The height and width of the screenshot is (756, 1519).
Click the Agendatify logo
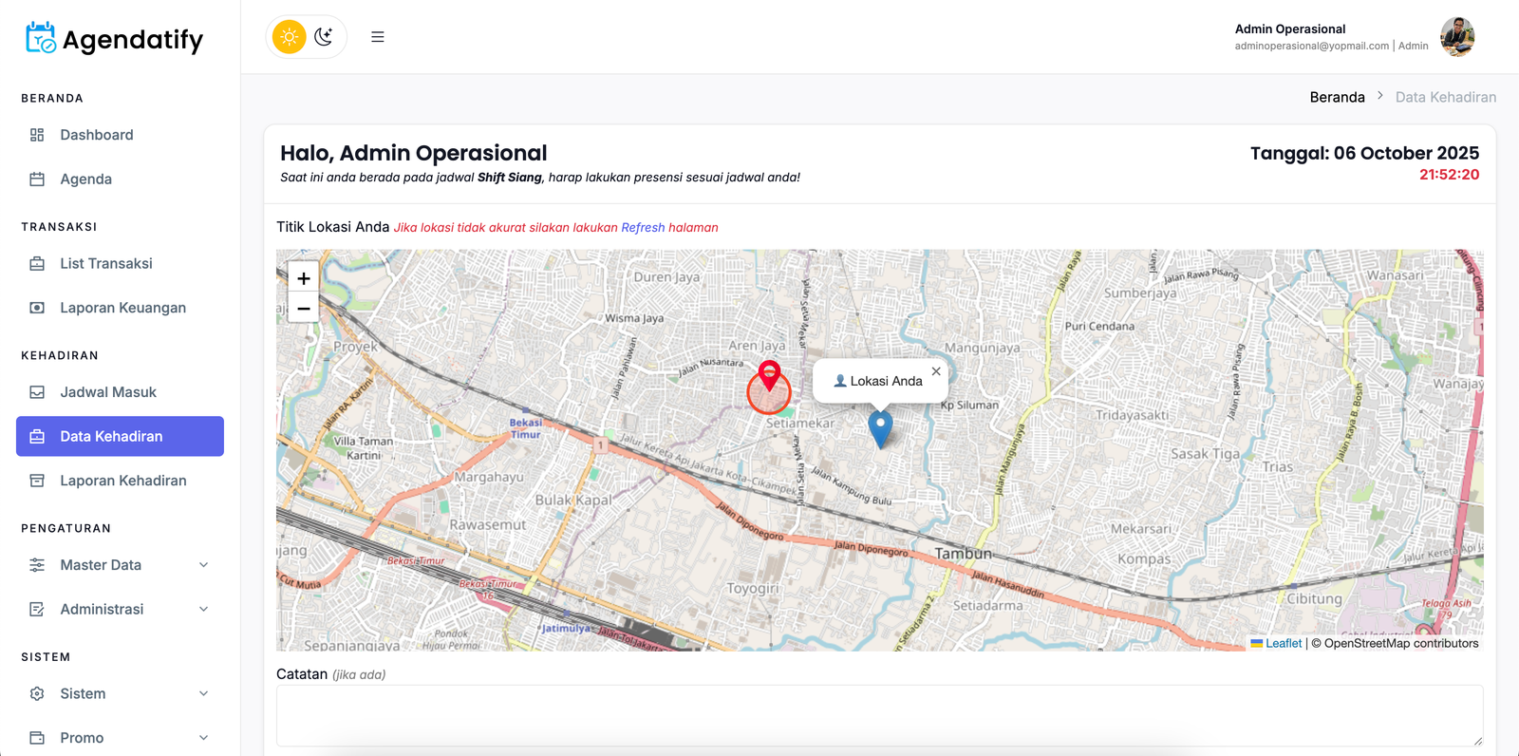tap(114, 39)
